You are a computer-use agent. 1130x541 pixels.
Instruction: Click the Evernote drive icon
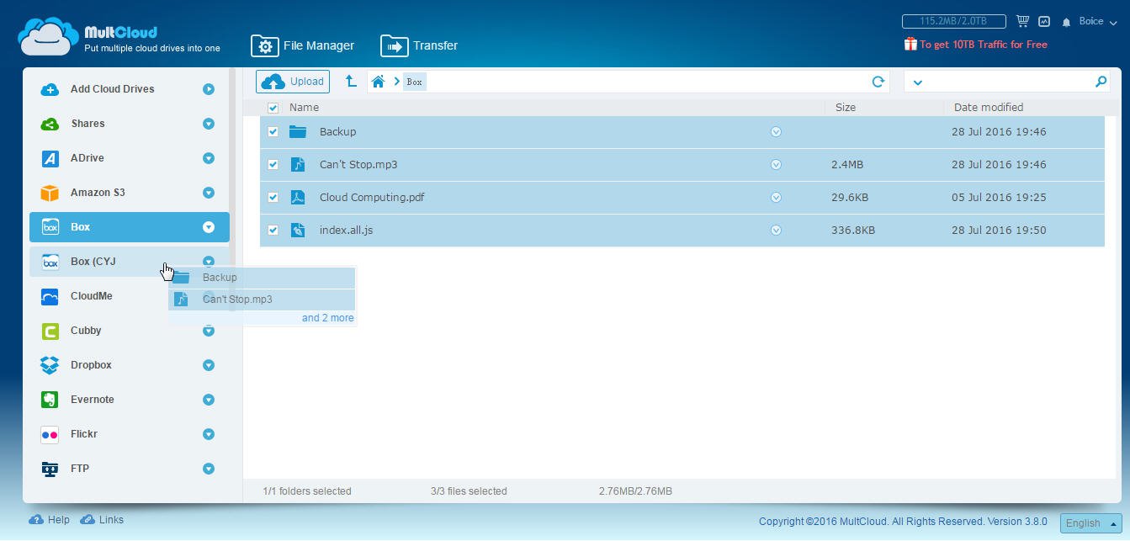pyautogui.click(x=50, y=400)
